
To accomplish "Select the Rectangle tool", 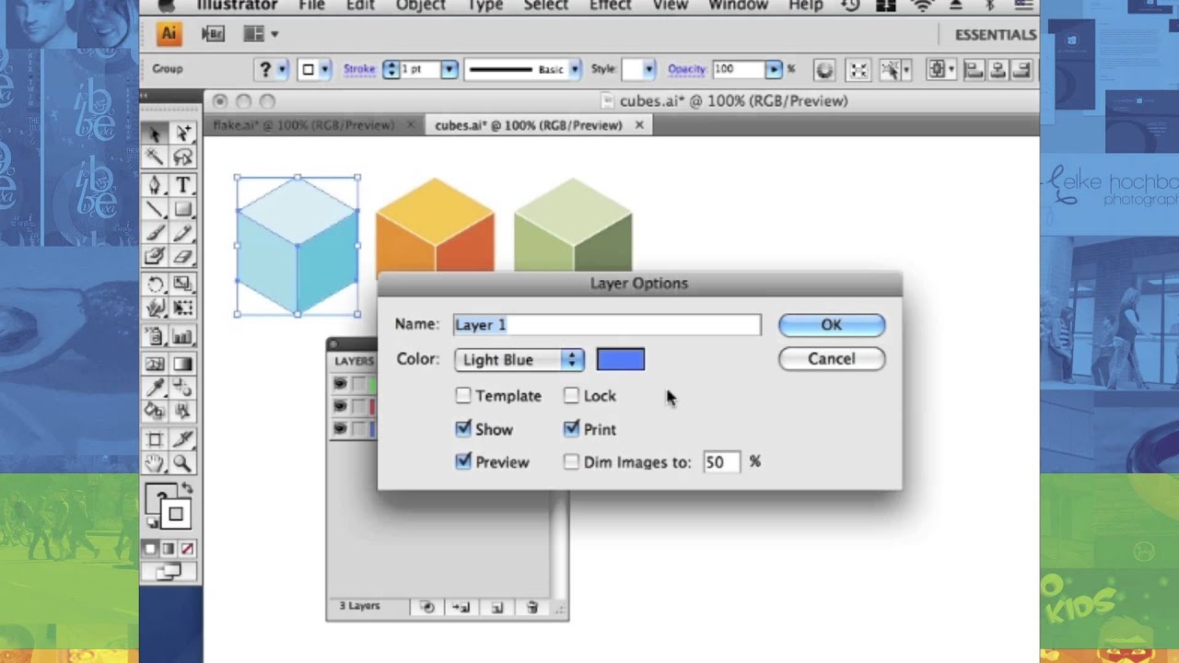I will 182,209.
